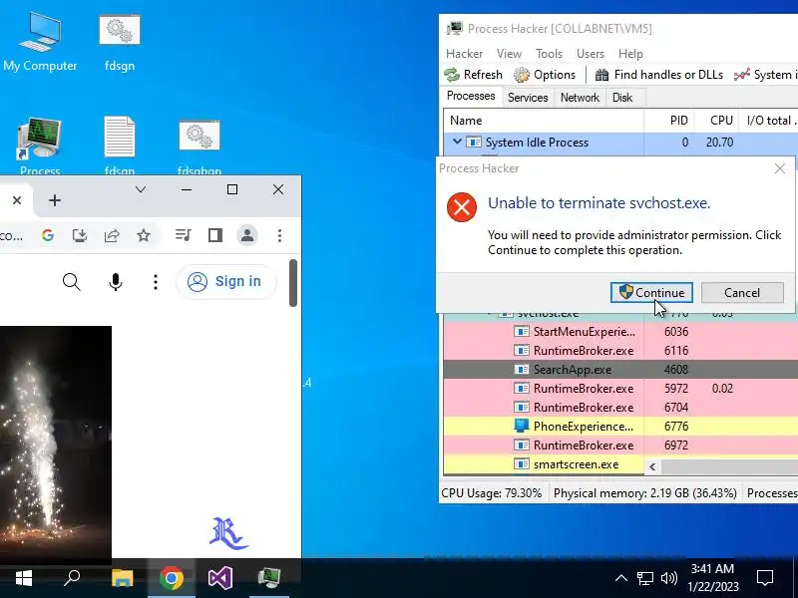Screen dimensions: 798x598
Task: Open the View menu in Process Hacker
Action: point(509,54)
